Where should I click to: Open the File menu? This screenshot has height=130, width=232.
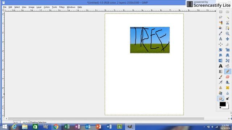pyautogui.click(x=5, y=7)
